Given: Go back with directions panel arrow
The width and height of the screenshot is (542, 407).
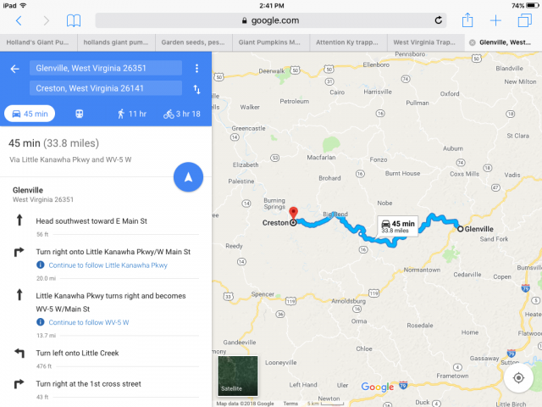Looking at the screenshot, I should (x=15, y=69).
